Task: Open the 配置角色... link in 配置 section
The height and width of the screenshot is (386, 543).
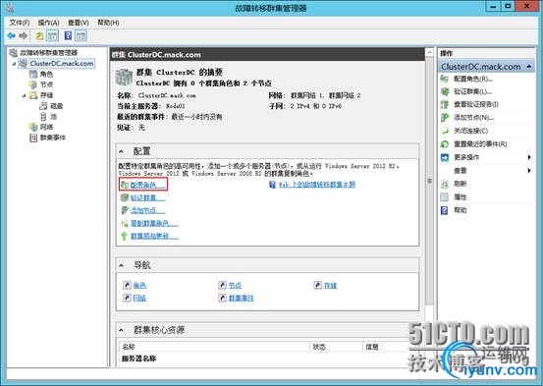Action: [148, 185]
